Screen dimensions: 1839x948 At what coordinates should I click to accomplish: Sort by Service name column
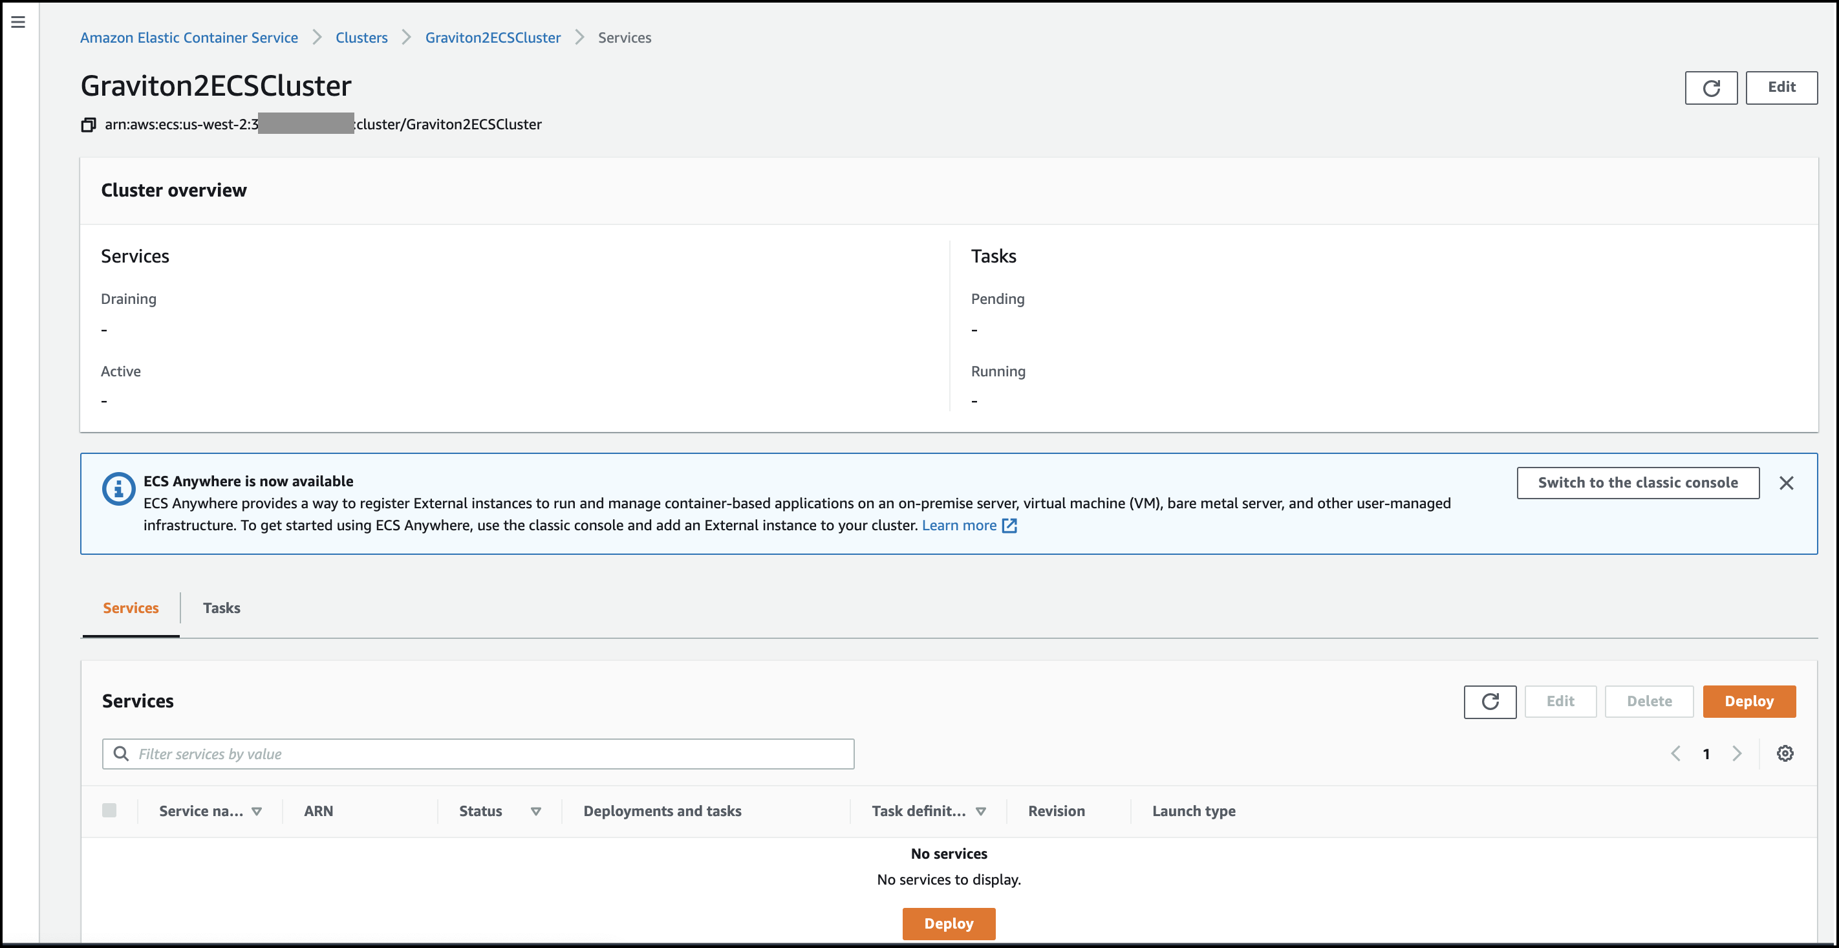pyautogui.click(x=211, y=811)
